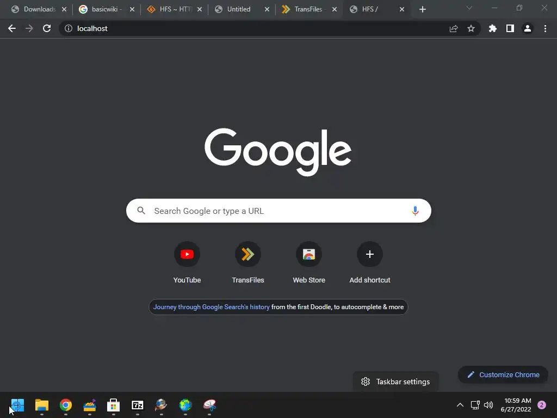Open the Snipping Tool scissors taskbar icon
557x418 pixels.
click(x=209, y=405)
